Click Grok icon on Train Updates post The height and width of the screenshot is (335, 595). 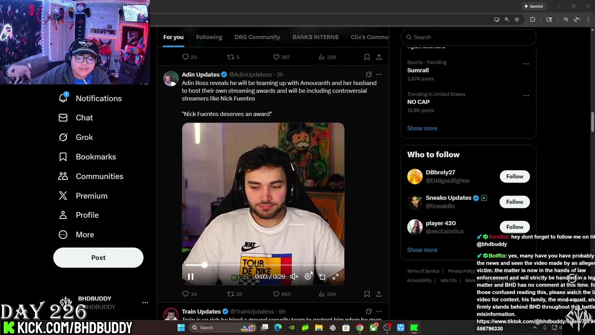pos(369,311)
